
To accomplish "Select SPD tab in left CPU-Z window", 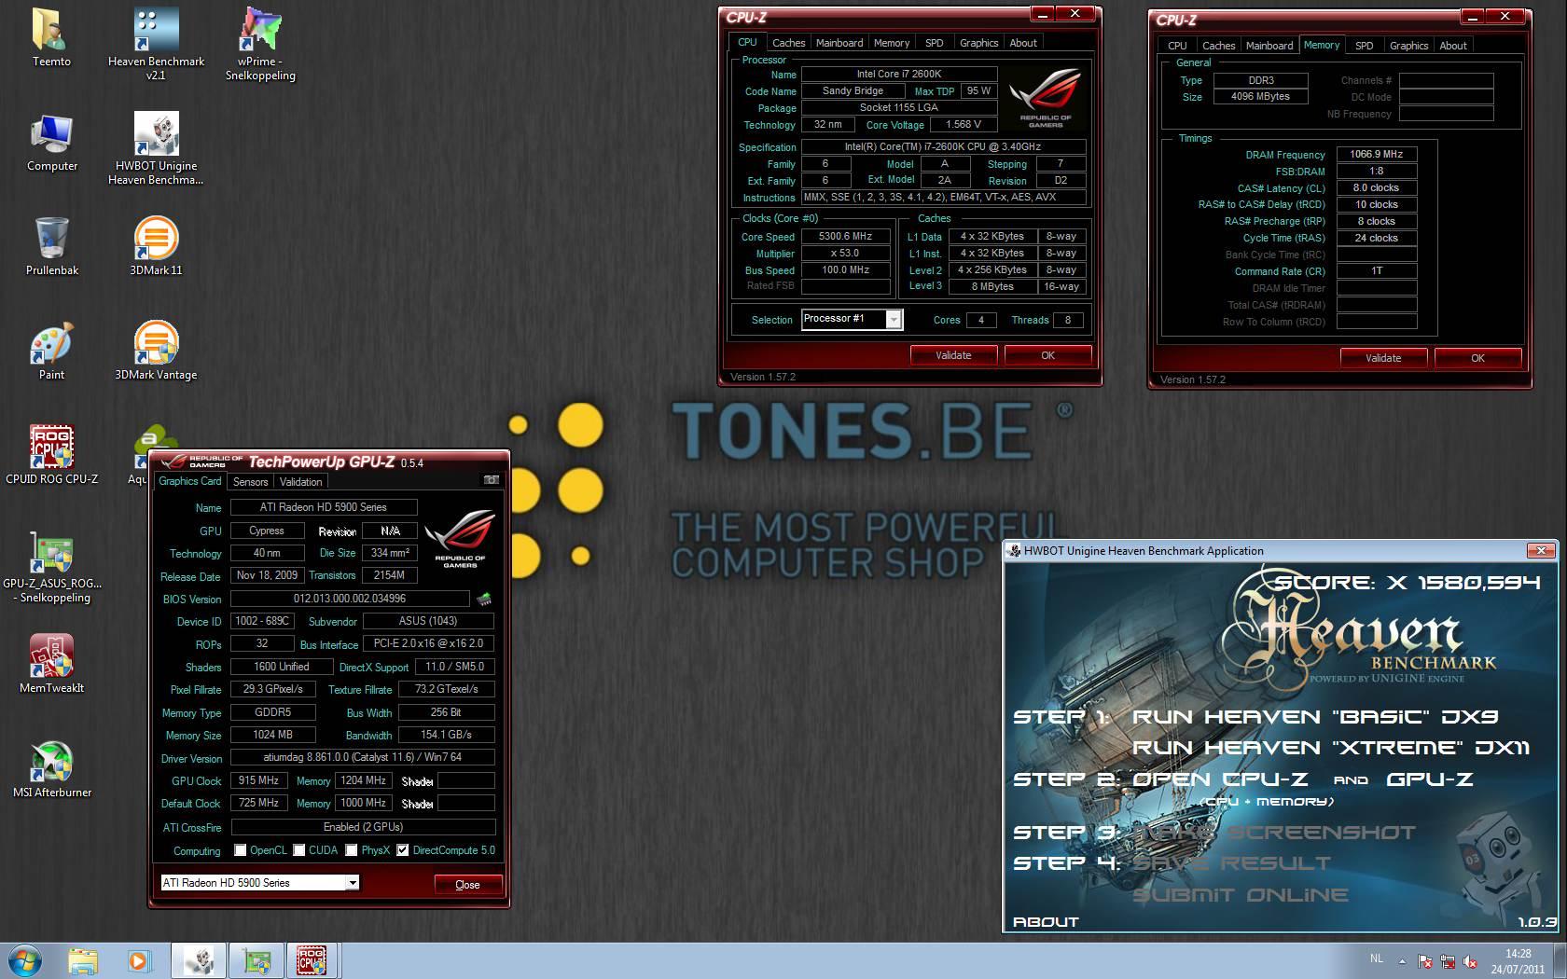I will [x=934, y=43].
